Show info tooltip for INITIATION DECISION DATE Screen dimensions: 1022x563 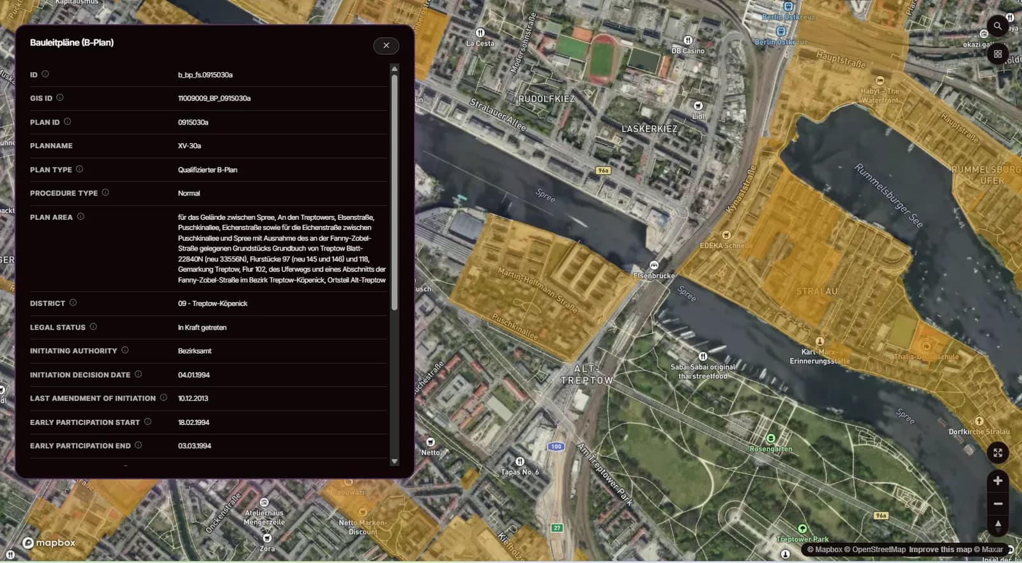pos(138,374)
